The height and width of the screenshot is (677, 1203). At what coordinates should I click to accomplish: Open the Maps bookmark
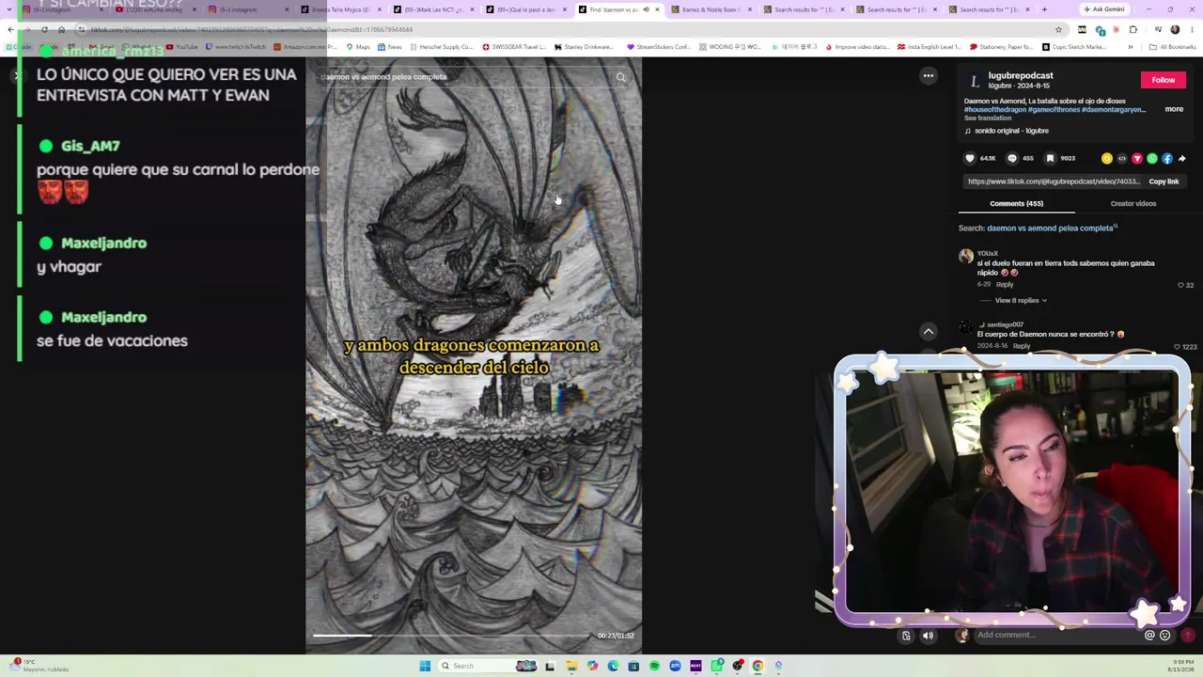(x=358, y=47)
